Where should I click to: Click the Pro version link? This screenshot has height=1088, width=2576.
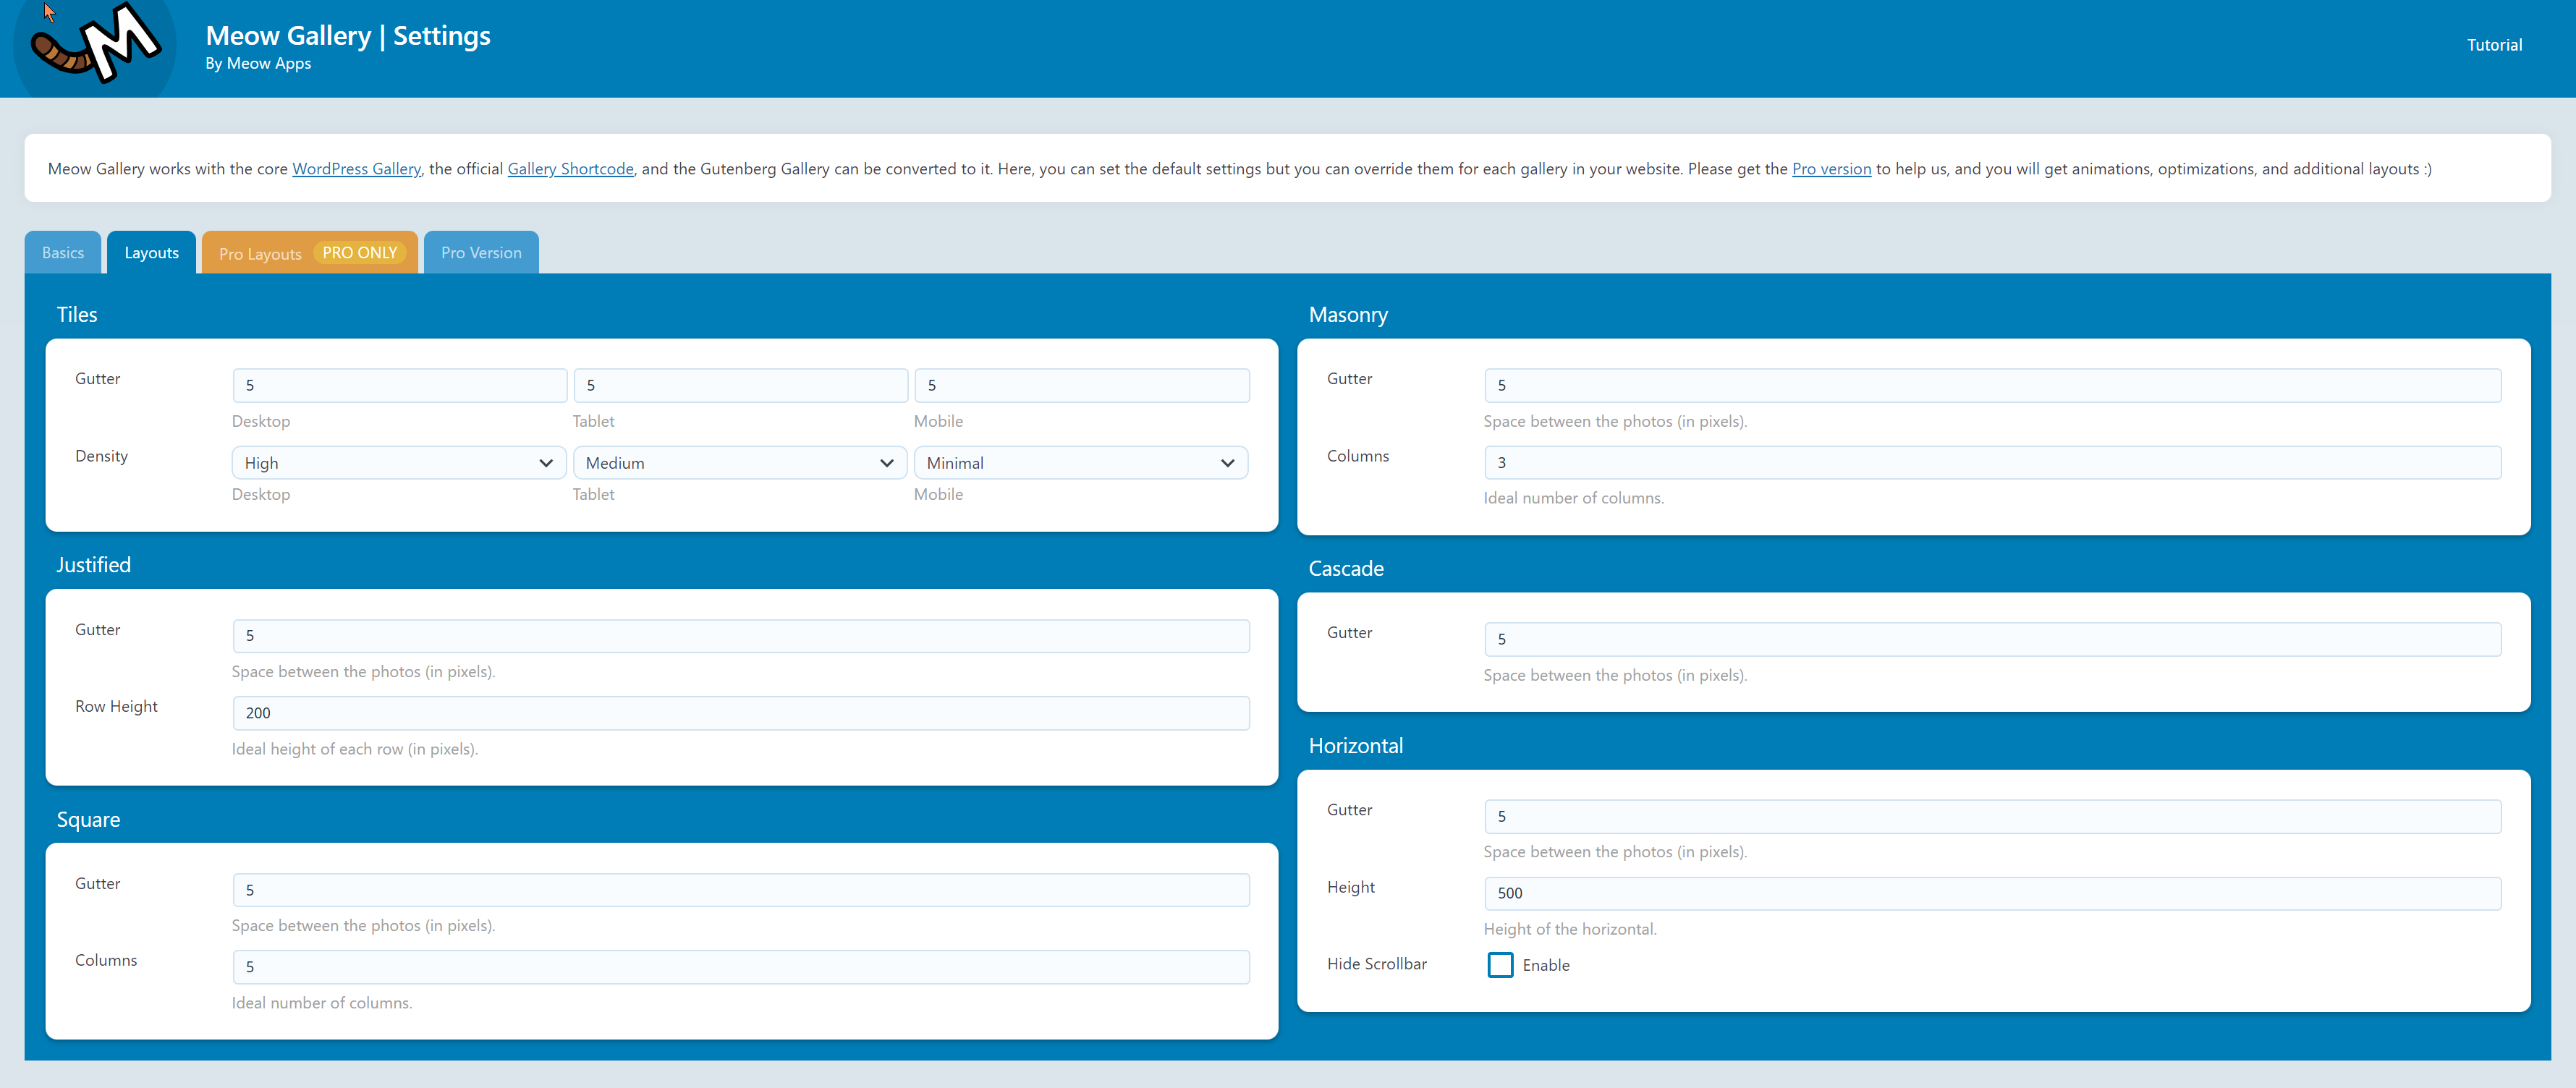[x=1831, y=169]
